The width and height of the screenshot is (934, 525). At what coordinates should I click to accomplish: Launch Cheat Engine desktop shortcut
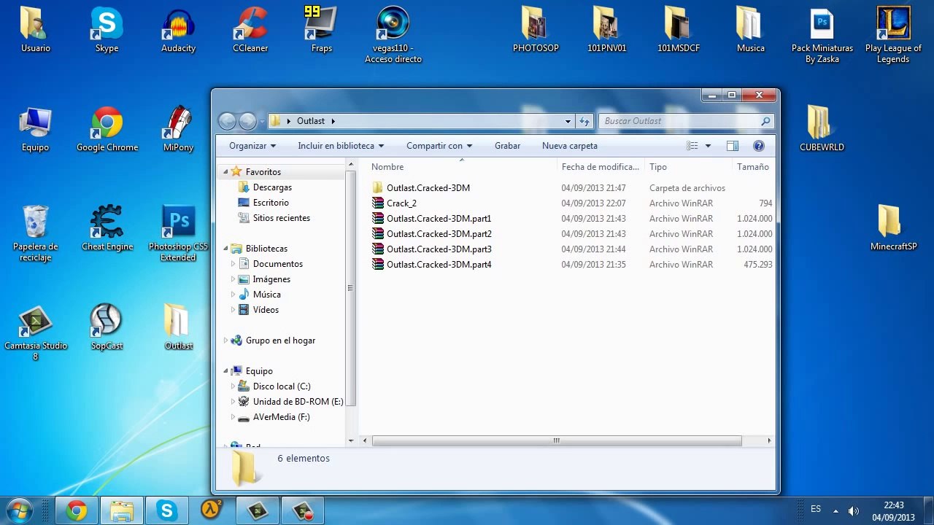[107, 229]
